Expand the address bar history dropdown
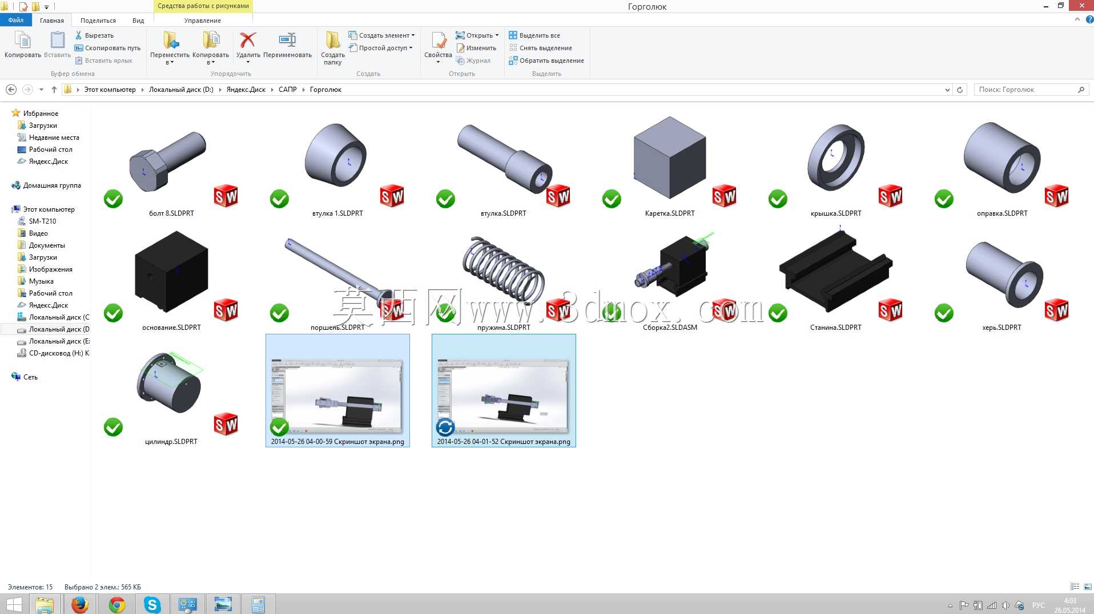Screen dimensions: 1094x614 coord(947,90)
